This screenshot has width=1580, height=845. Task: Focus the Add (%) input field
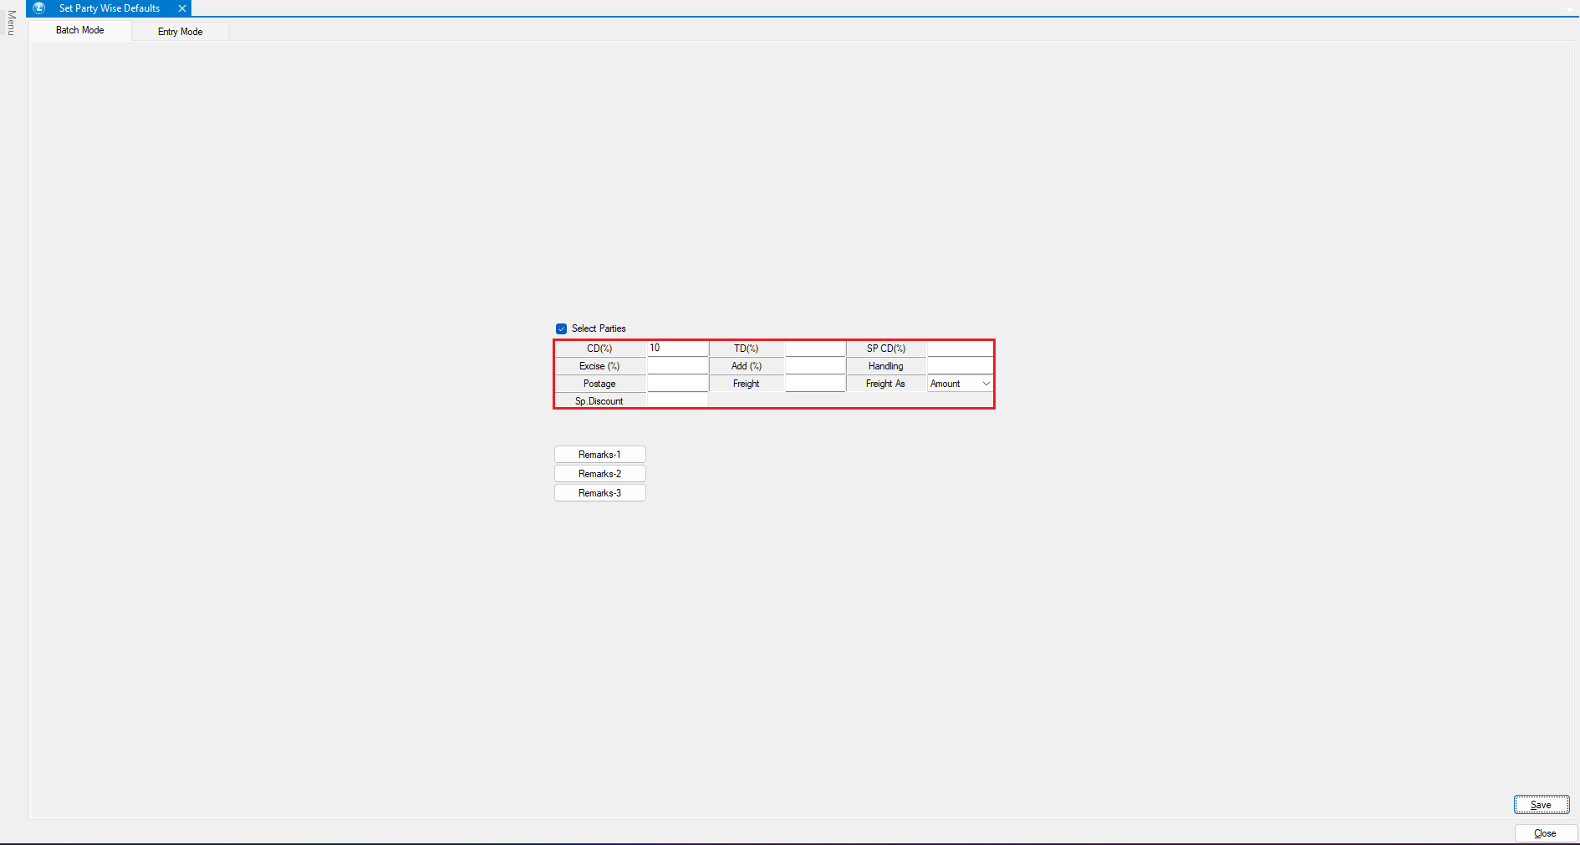pos(815,366)
